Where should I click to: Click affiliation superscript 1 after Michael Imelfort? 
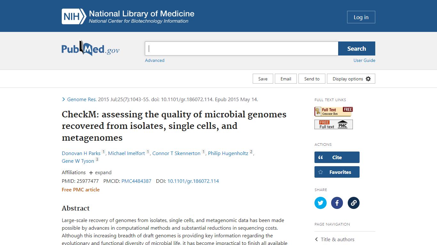tap(148, 152)
